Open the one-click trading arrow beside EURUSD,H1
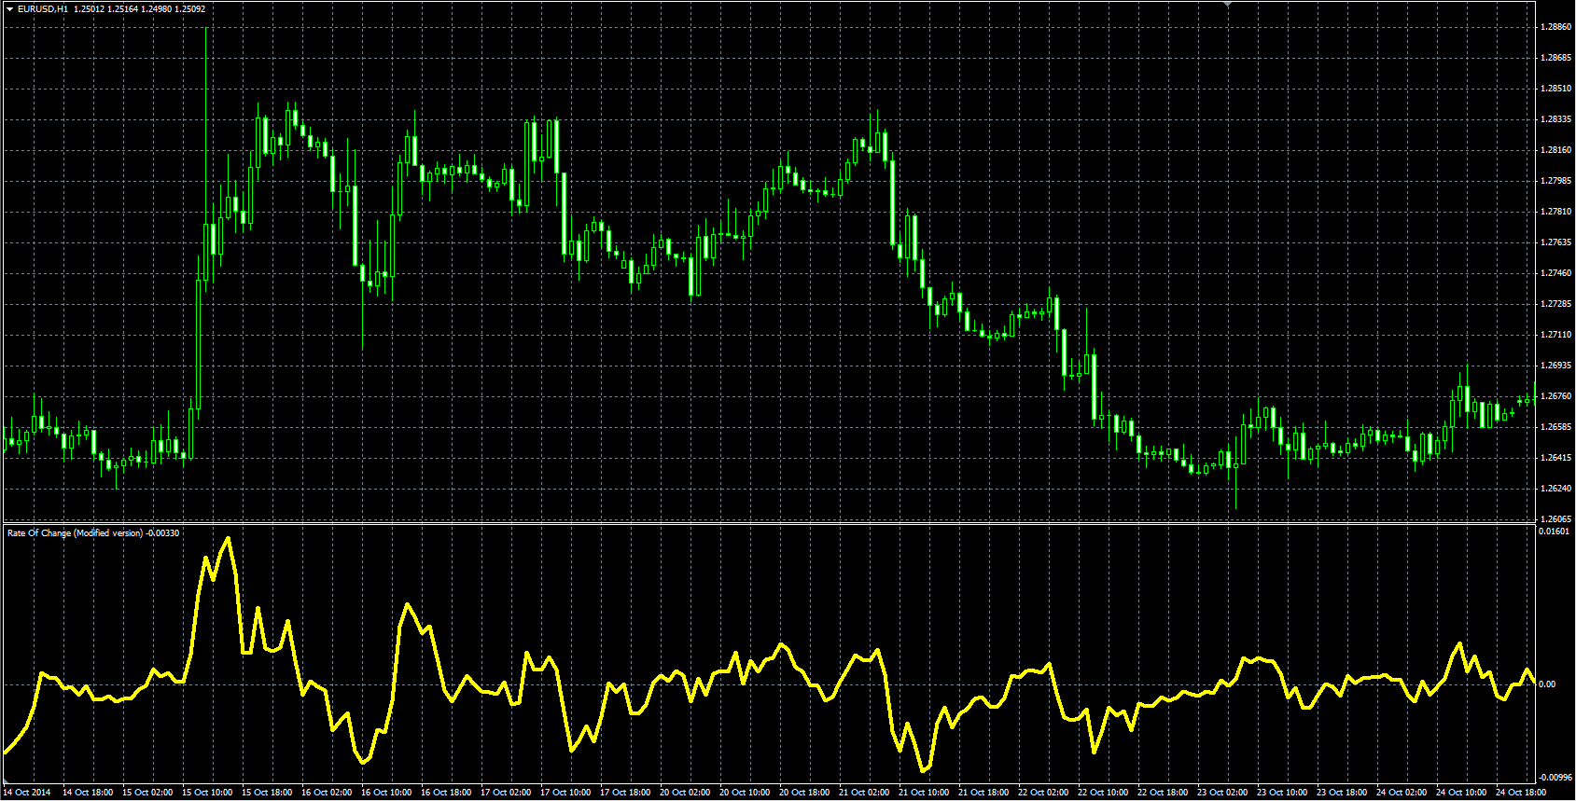 point(9,8)
